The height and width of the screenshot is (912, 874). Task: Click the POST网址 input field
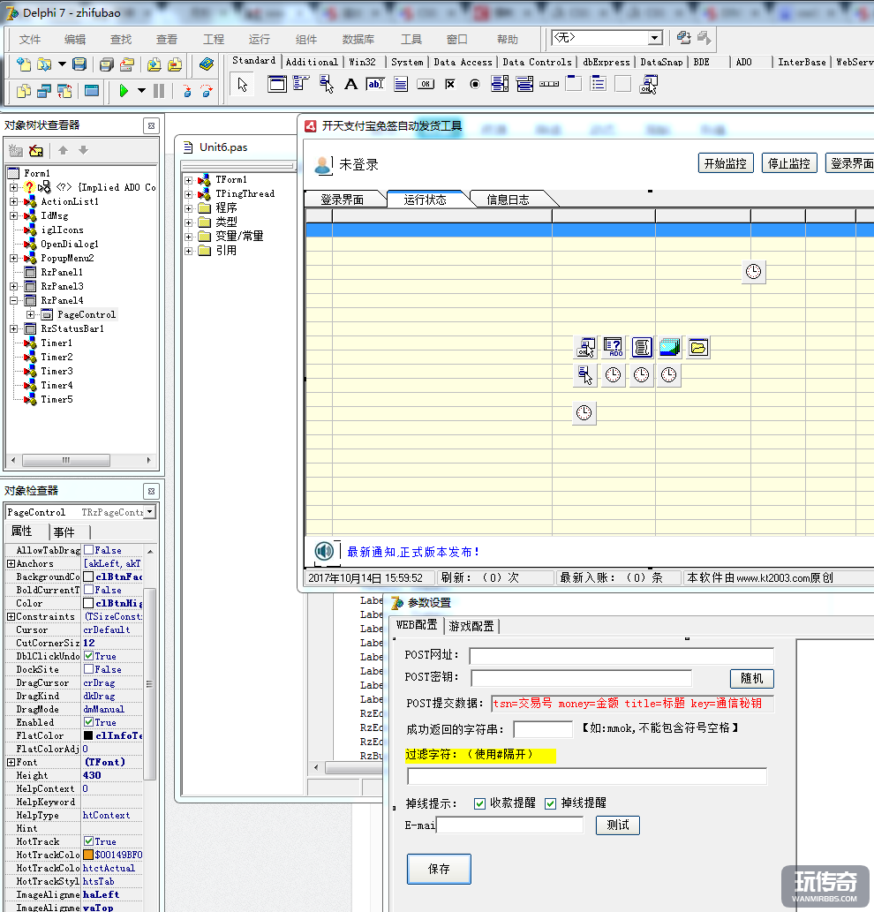point(621,656)
